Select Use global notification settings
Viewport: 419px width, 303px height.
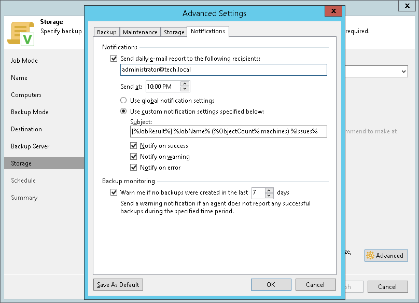point(123,100)
